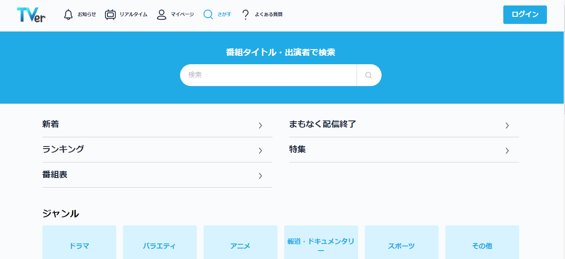
Task: Click the ログイン button
Action: [x=525, y=15]
